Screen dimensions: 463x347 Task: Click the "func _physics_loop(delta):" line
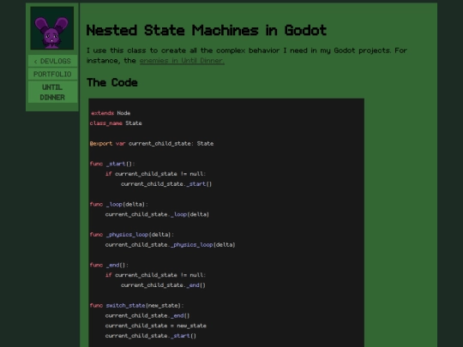coord(132,235)
